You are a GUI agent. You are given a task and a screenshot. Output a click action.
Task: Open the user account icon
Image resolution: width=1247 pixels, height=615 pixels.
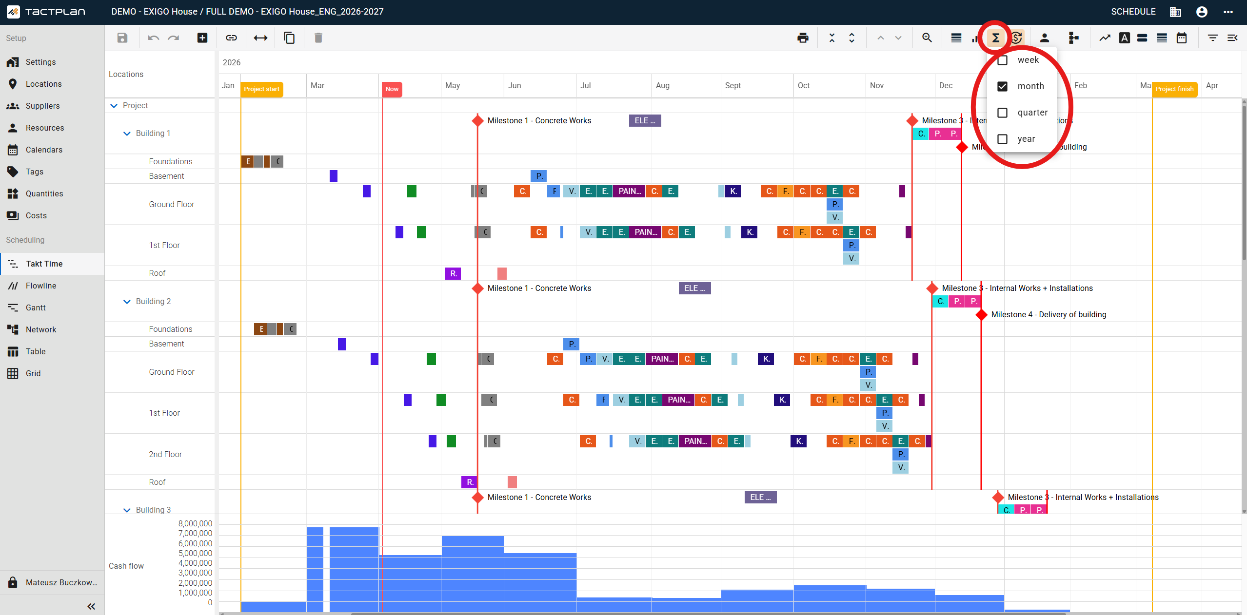point(1202,12)
